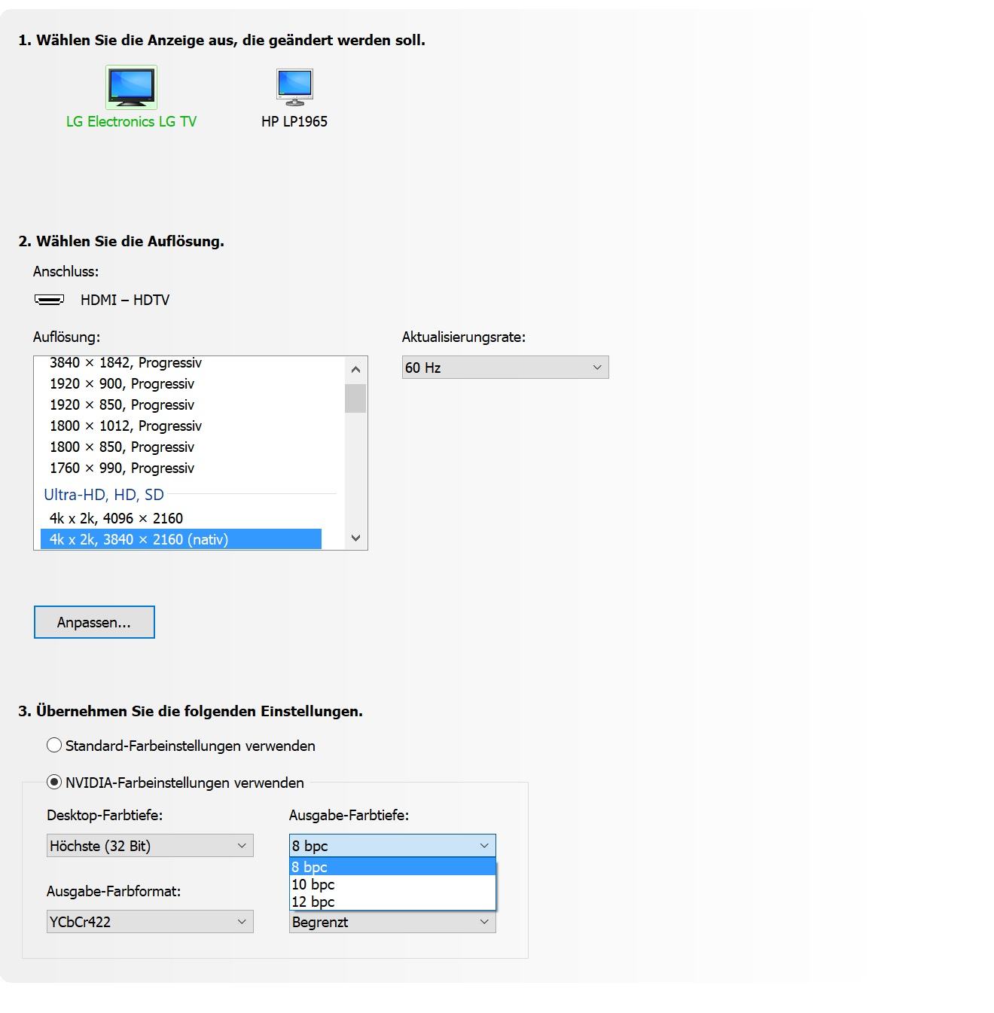Click resolution list scroll up arrow
Viewport: 994px width, 1013px height.
355,369
